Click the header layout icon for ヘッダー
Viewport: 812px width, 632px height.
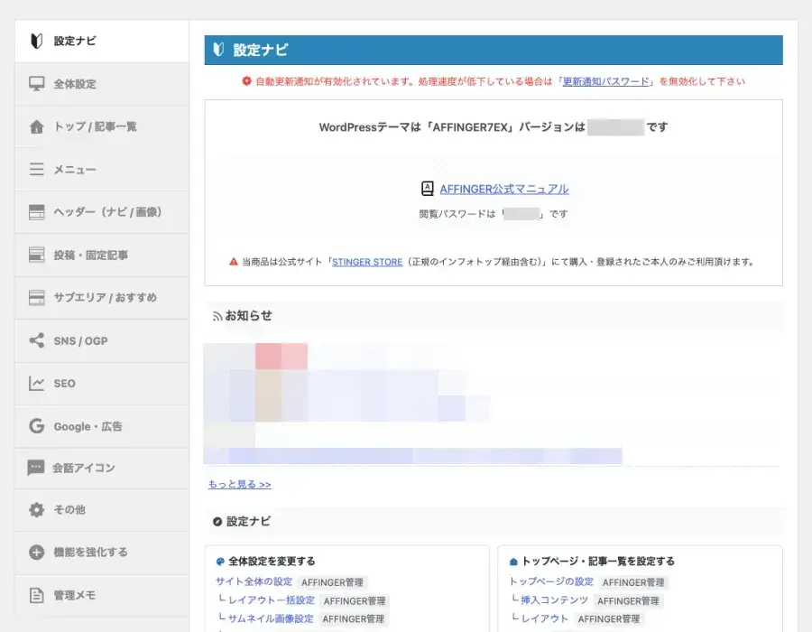pos(36,212)
